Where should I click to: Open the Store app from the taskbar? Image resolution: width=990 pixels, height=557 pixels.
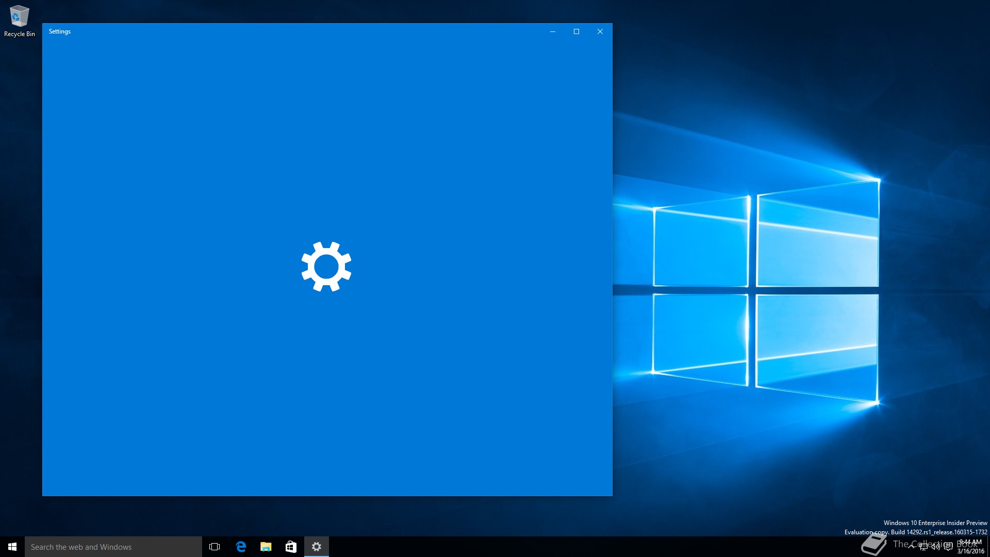click(x=291, y=547)
